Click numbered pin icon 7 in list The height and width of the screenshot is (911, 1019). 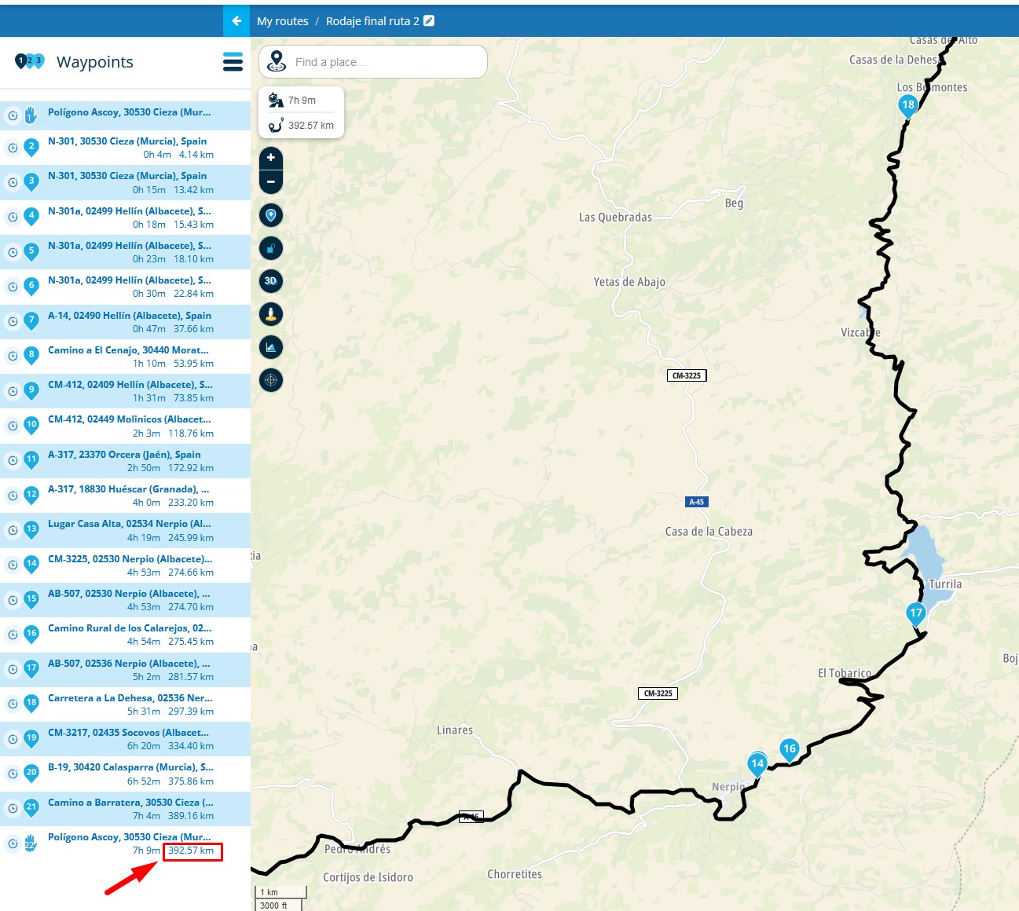31,321
